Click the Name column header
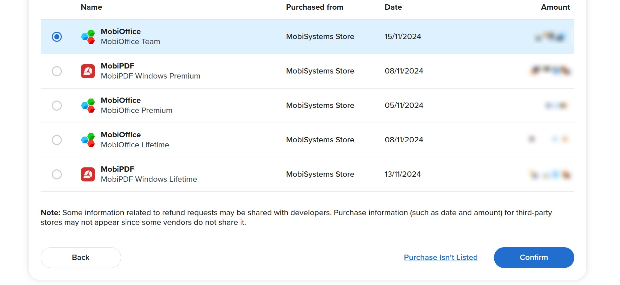This screenshot has width=620, height=285. (91, 7)
